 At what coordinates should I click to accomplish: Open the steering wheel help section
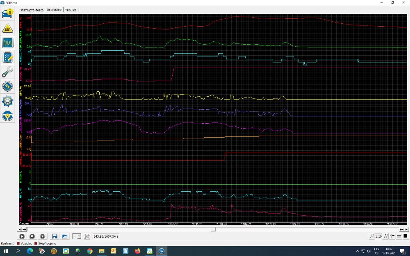click(x=8, y=116)
